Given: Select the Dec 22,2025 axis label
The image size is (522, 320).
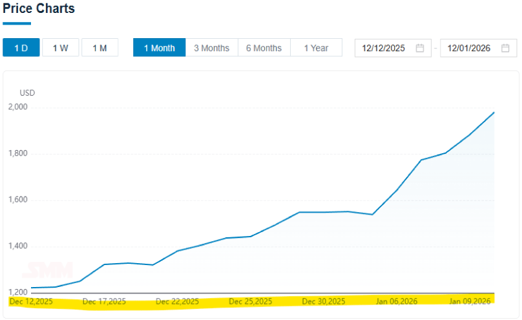Looking at the screenshot, I should 177,302.
